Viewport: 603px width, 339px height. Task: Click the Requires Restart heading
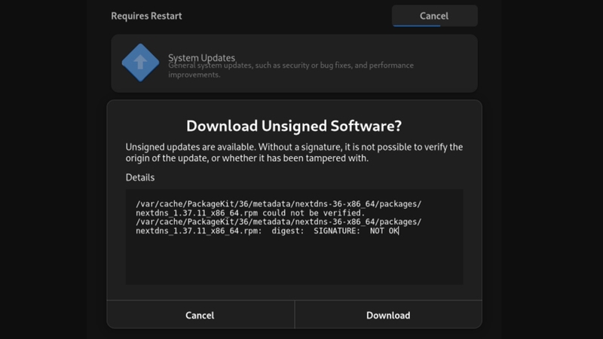coord(146,16)
